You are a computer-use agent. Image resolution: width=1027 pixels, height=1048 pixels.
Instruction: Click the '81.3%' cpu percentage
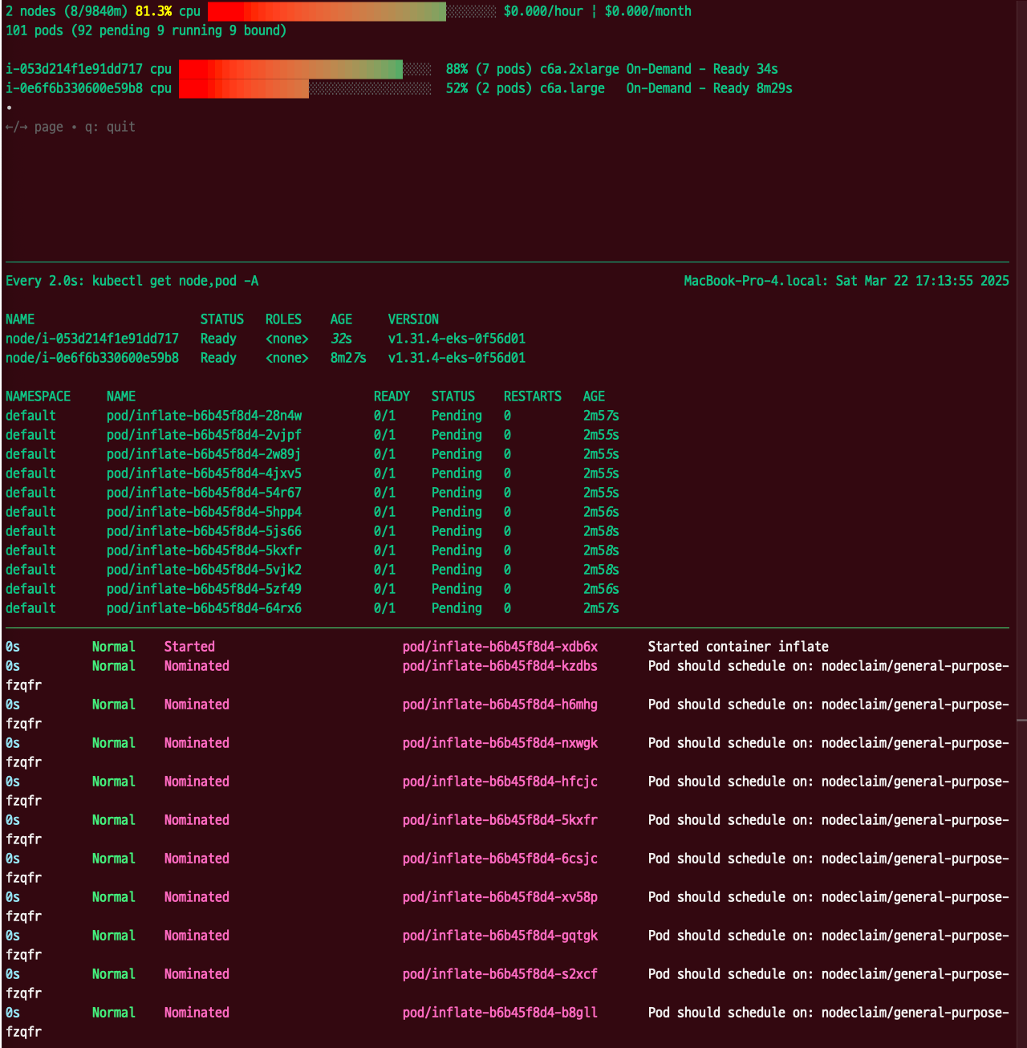[x=153, y=11]
